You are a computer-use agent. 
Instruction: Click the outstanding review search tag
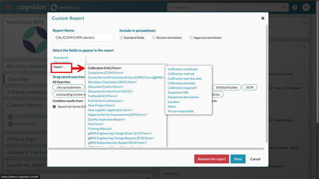tap(70, 95)
